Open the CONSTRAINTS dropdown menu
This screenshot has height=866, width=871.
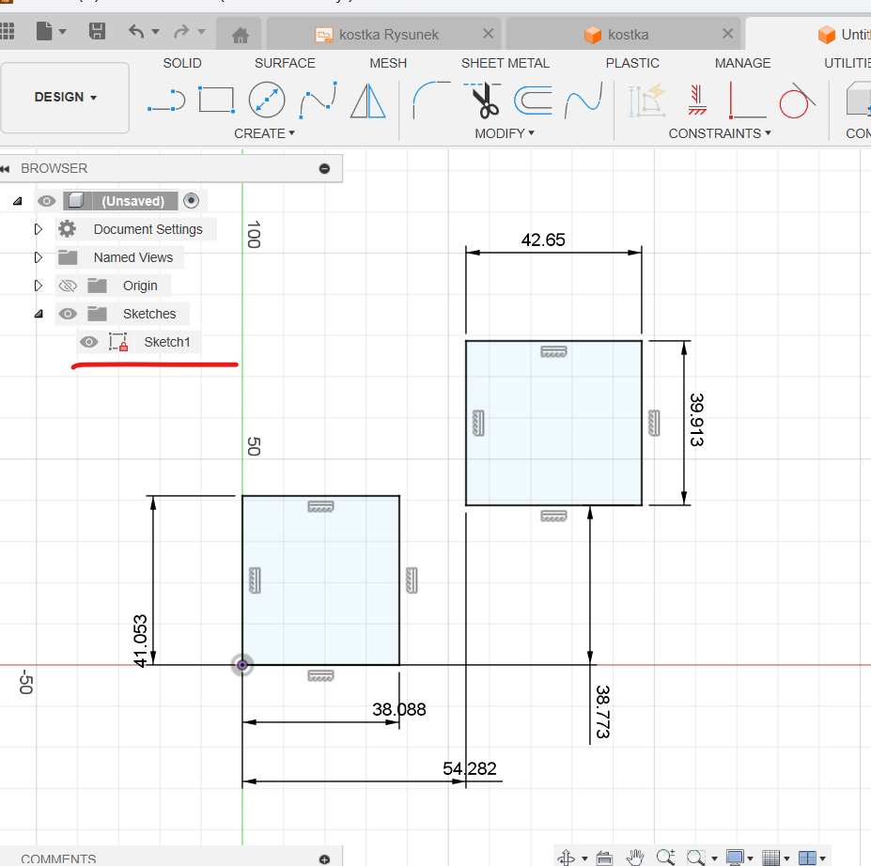point(720,133)
